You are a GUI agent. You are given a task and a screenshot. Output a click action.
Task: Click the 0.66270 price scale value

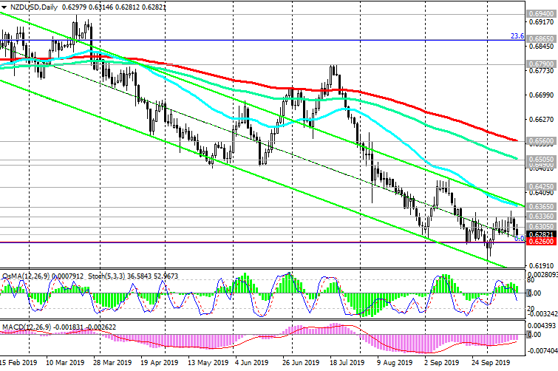click(541, 120)
